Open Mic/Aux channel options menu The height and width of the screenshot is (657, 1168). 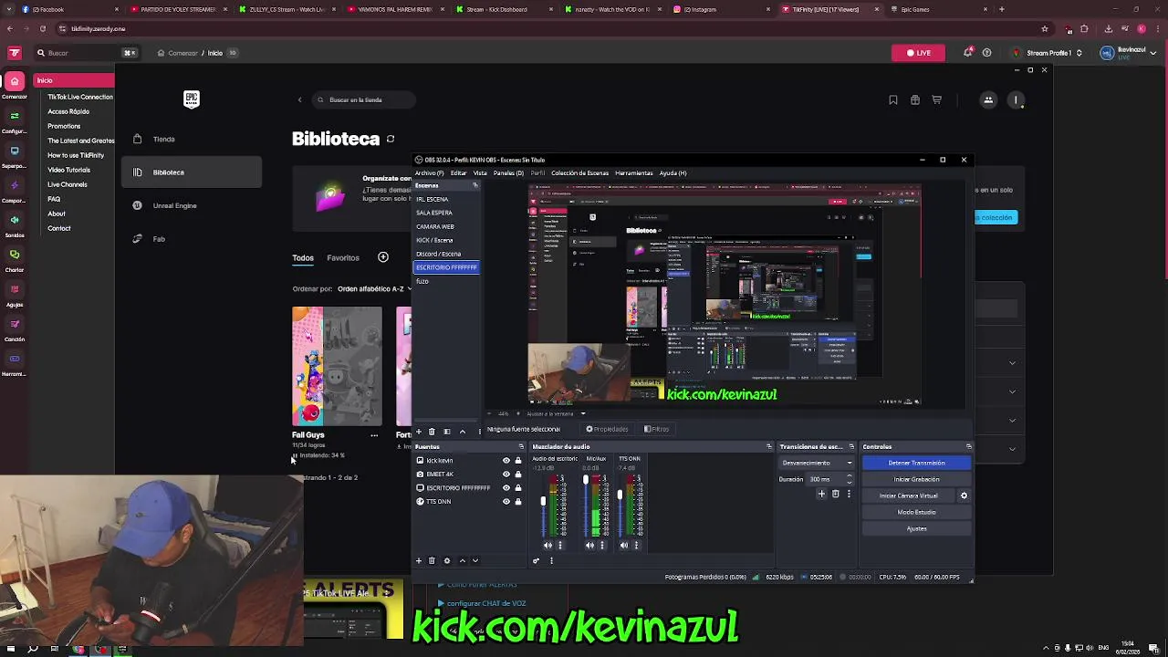[601, 546]
